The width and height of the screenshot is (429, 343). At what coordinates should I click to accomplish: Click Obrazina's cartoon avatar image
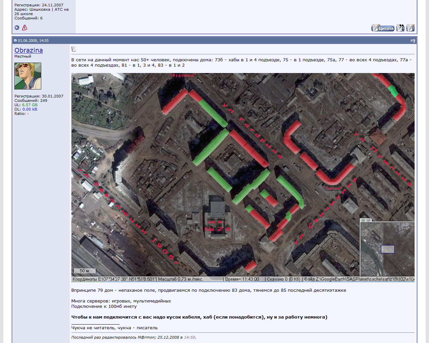click(x=28, y=76)
